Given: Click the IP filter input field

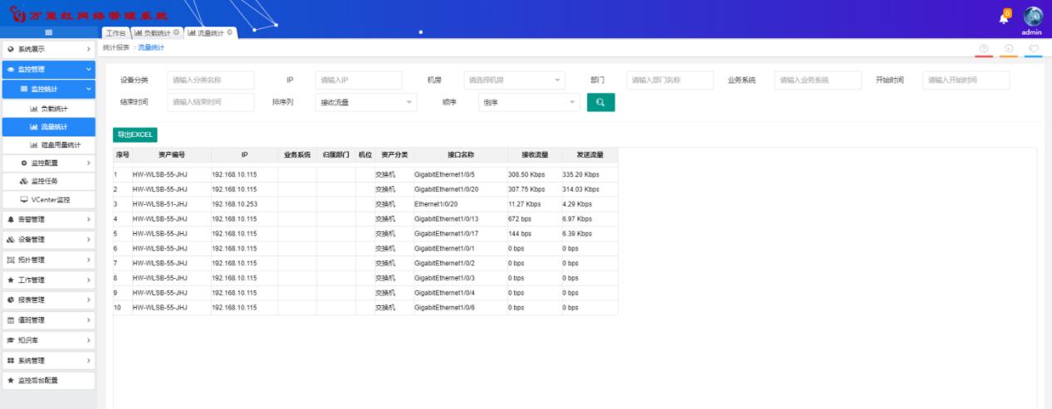Looking at the screenshot, I should click(359, 80).
